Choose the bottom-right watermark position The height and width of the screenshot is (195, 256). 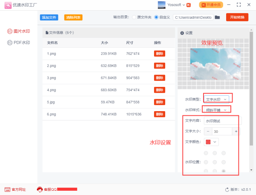(x=224, y=171)
